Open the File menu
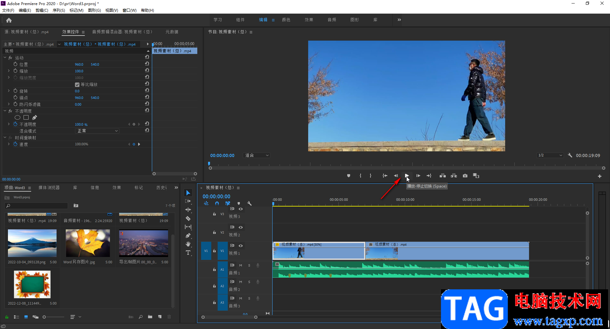The width and height of the screenshot is (610, 329). 8,10
